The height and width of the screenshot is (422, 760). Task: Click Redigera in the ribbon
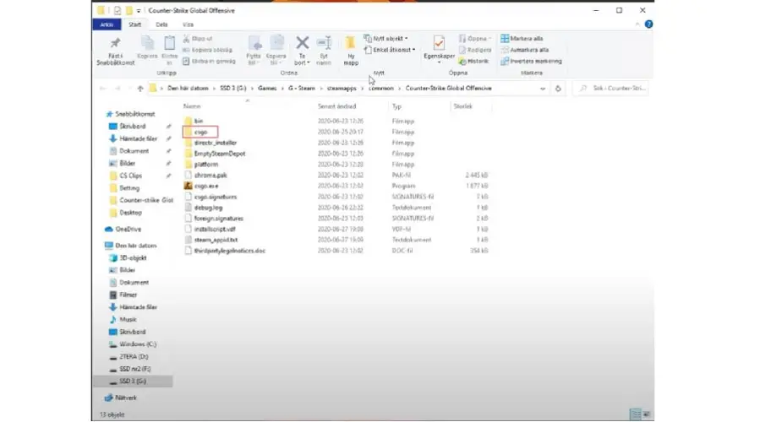[x=475, y=50]
